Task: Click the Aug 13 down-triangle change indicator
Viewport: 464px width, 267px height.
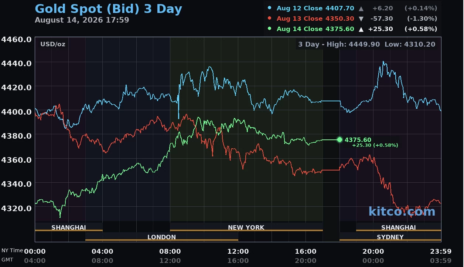Action: (361, 18)
